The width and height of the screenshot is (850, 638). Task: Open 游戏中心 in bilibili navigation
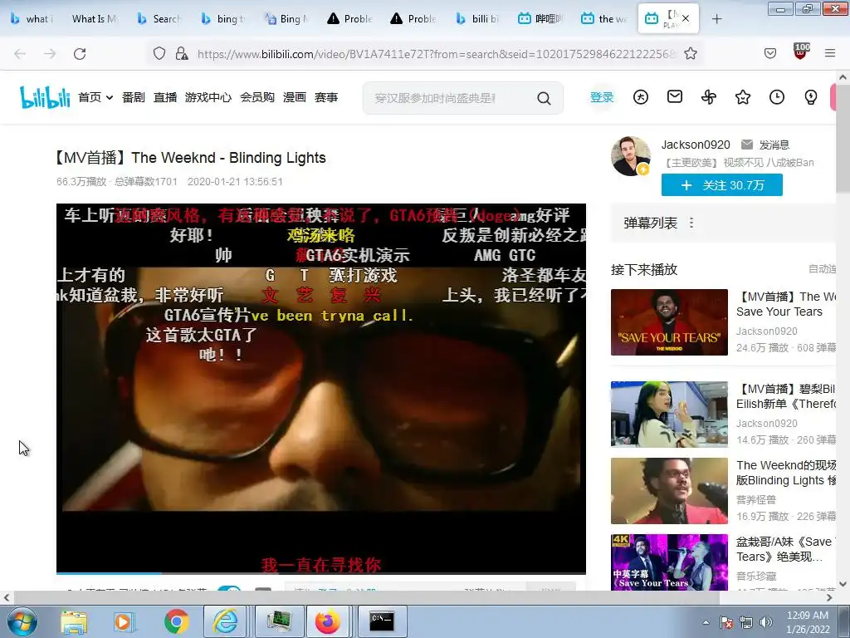tap(208, 97)
